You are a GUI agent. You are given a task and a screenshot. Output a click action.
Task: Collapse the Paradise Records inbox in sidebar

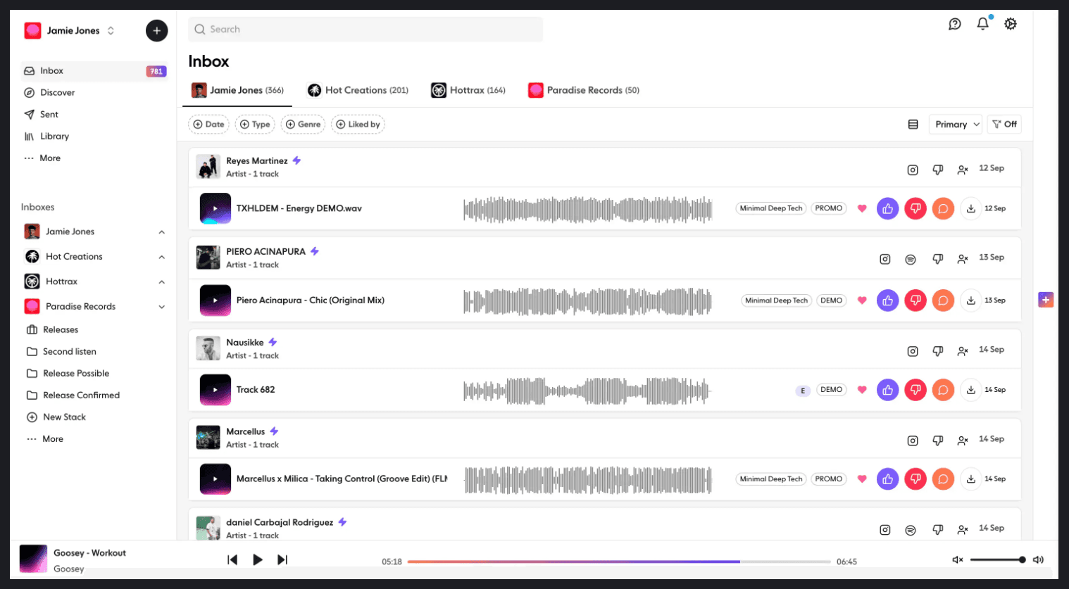coord(162,306)
